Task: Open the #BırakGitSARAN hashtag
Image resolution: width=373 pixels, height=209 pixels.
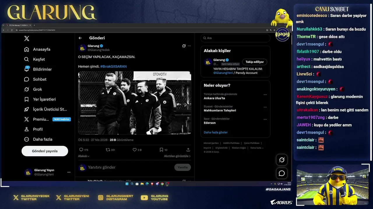Action: click(x=113, y=66)
